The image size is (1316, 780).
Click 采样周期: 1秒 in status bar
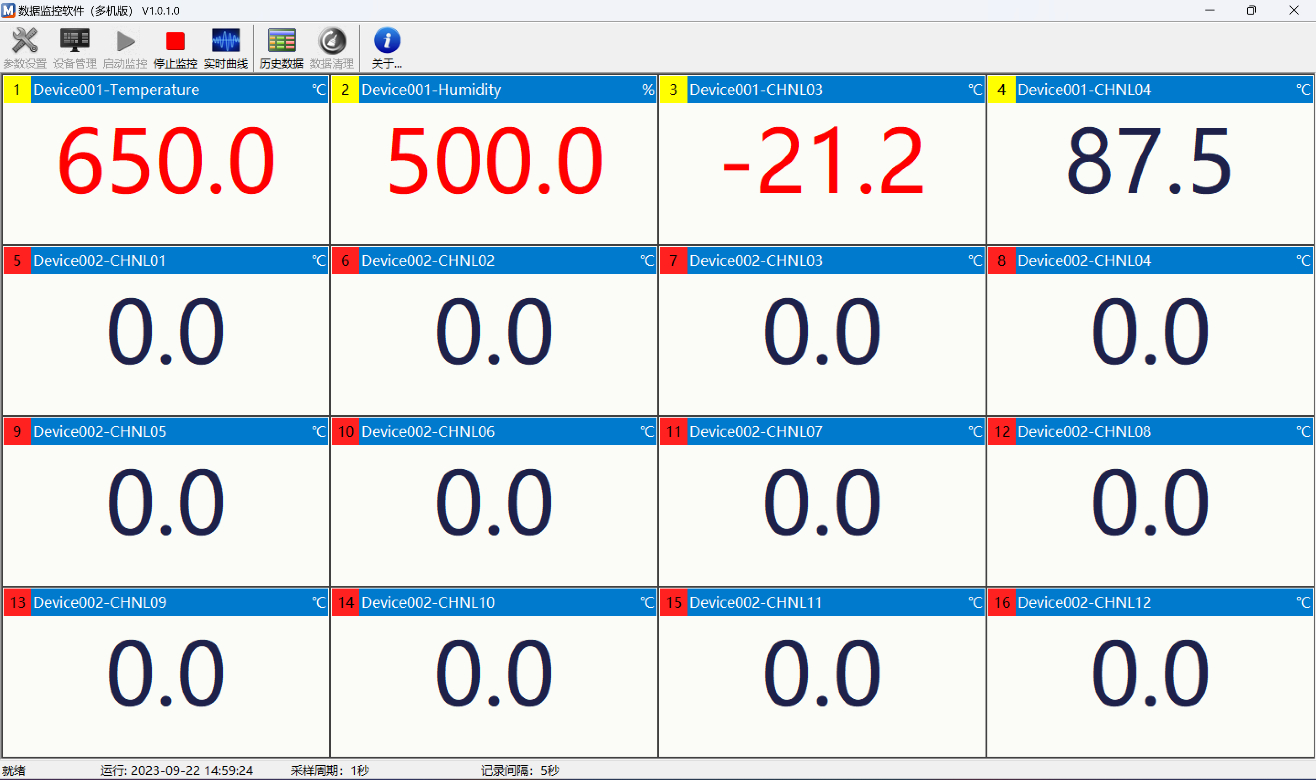[x=330, y=770]
